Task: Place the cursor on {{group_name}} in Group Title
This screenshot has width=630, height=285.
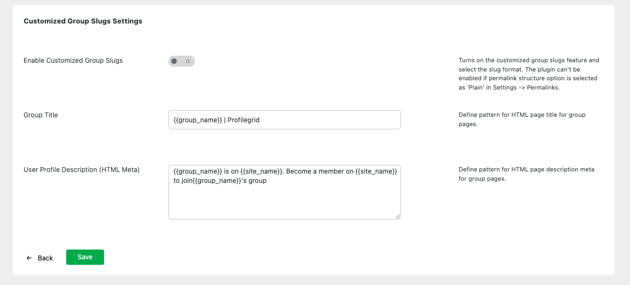Action: tap(197, 120)
